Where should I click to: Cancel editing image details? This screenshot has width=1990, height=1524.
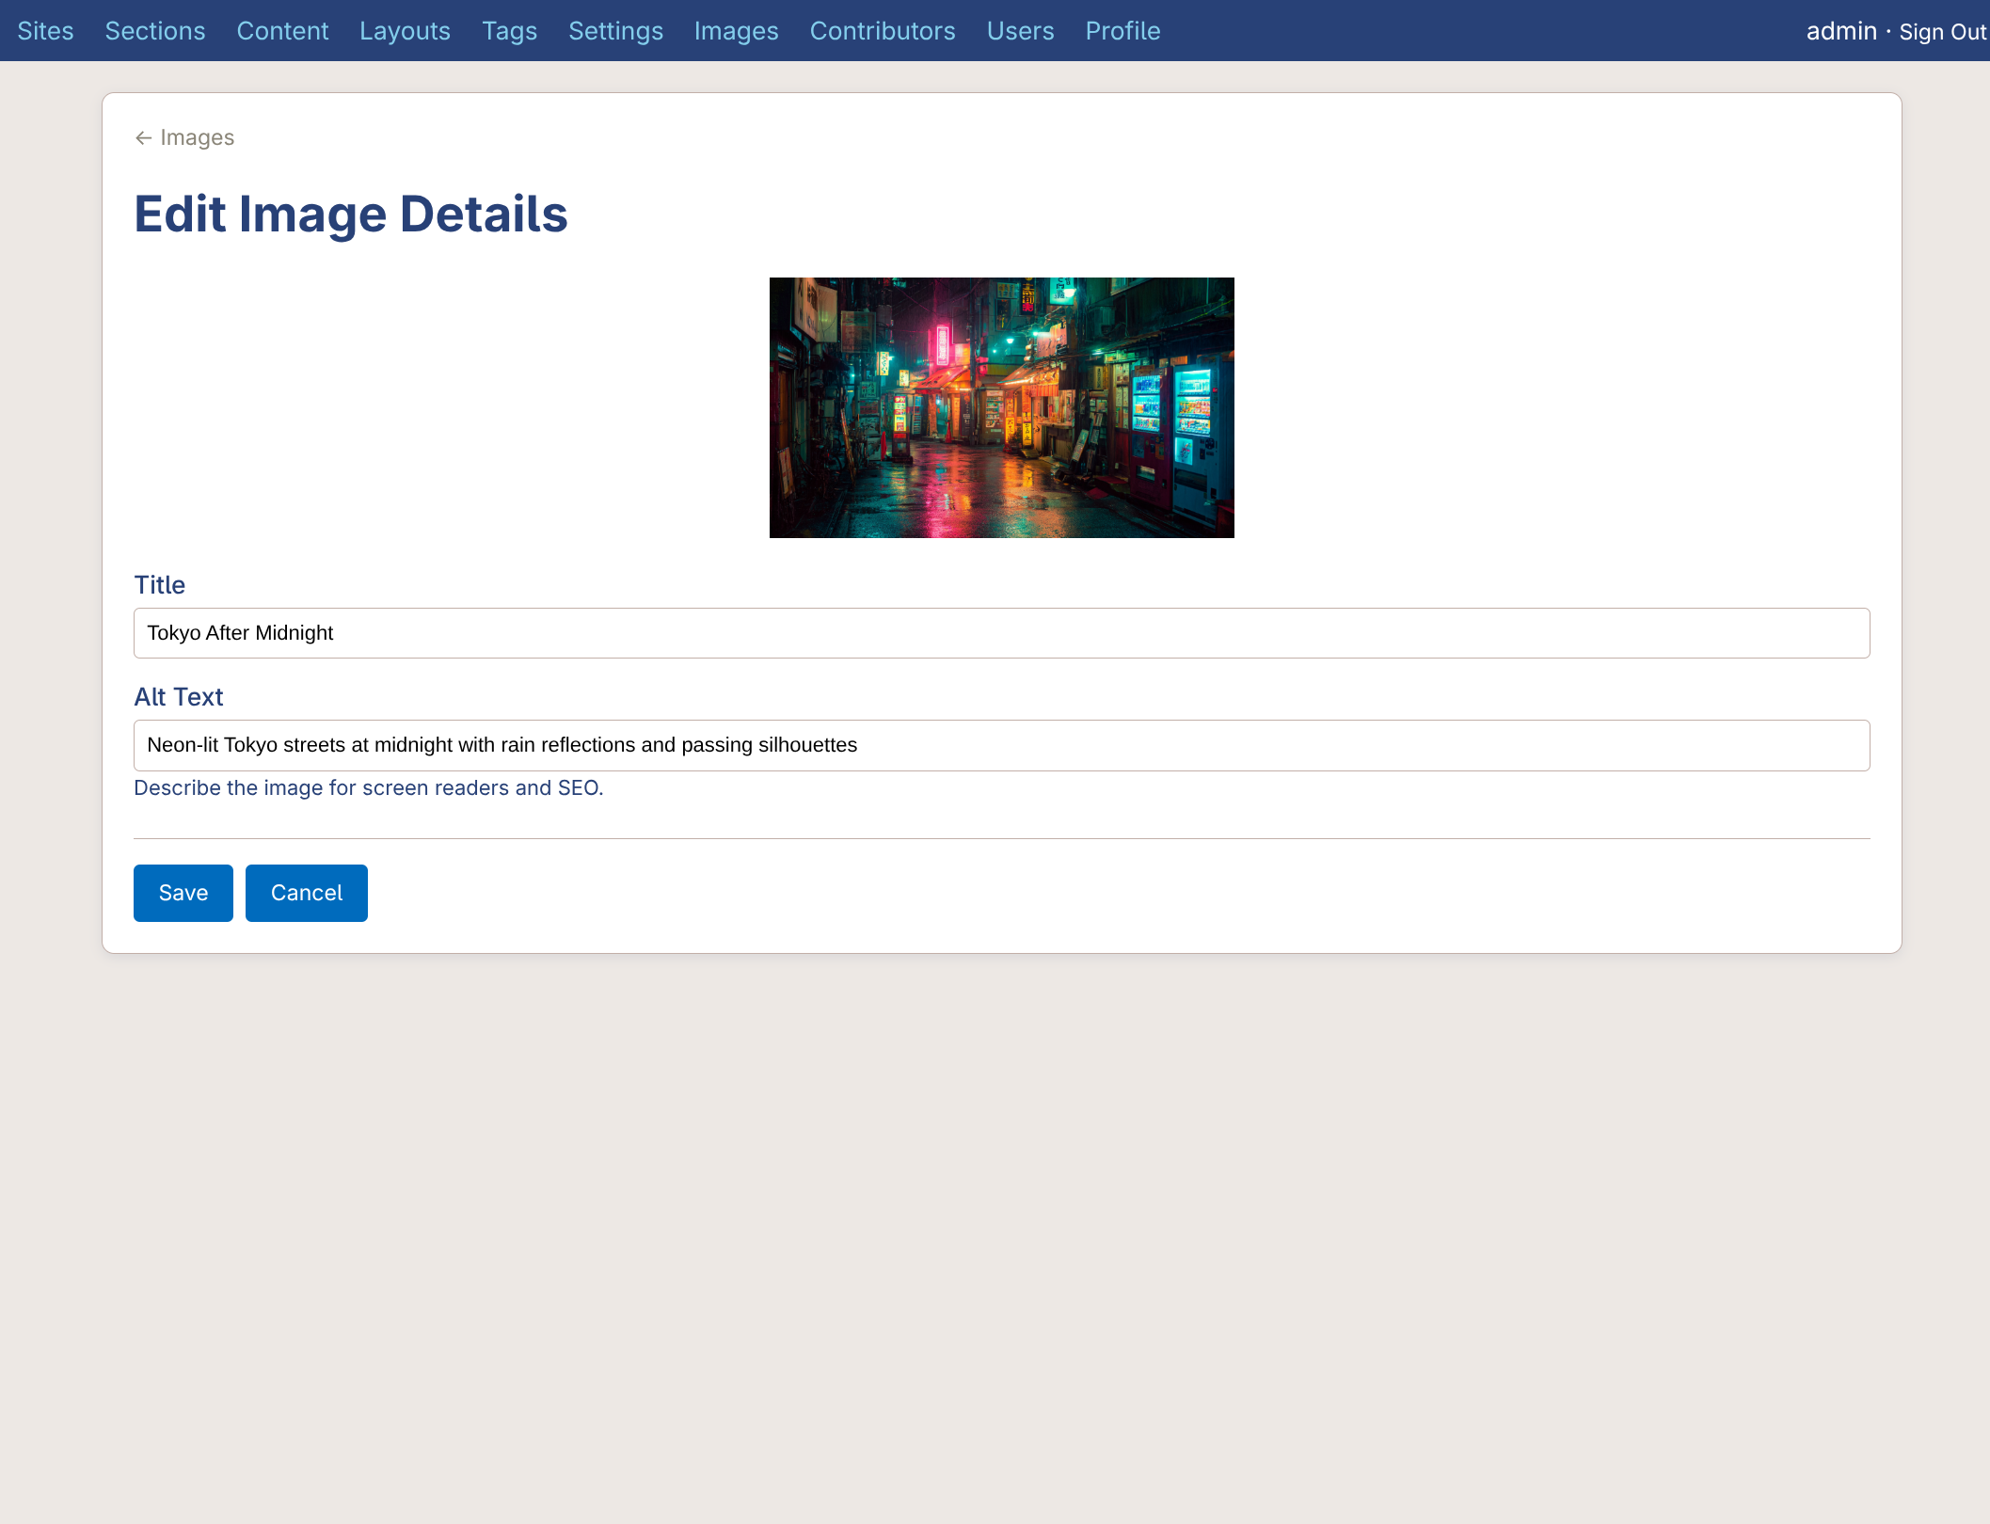tap(306, 893)
